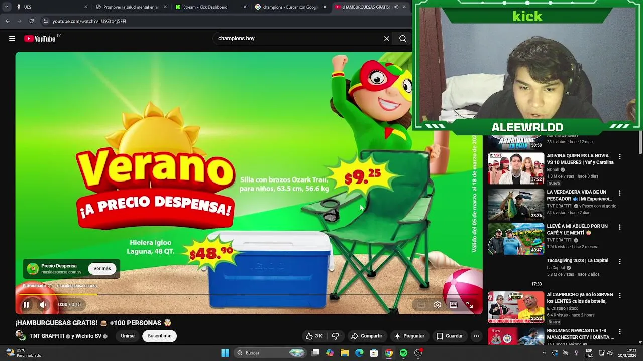
Task: View site information icon in address bar
Action: point(46,21)
